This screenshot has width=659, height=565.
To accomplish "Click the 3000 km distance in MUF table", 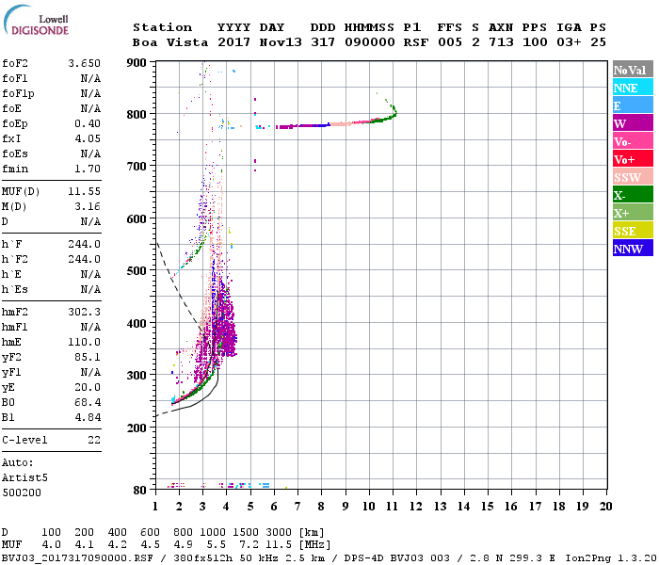I will point(279,533).
